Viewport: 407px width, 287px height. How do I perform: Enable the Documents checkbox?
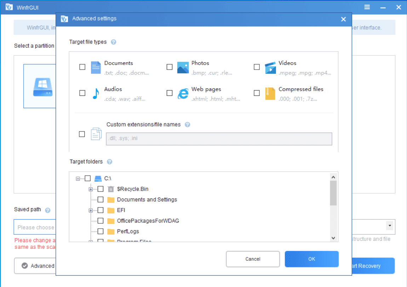[82, 67]
